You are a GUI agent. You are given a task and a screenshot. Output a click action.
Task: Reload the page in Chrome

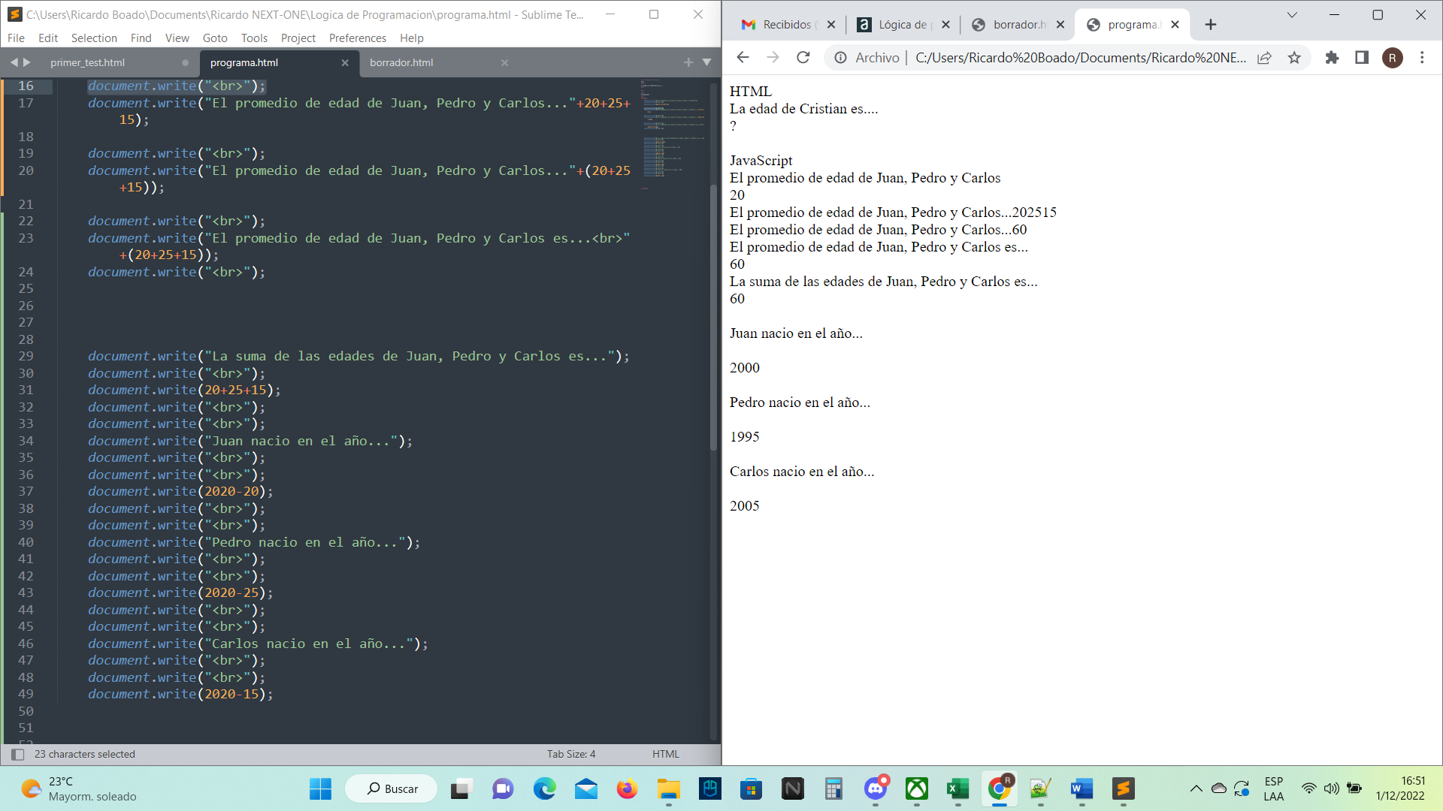pyautogui.click(x=803, y=58)
